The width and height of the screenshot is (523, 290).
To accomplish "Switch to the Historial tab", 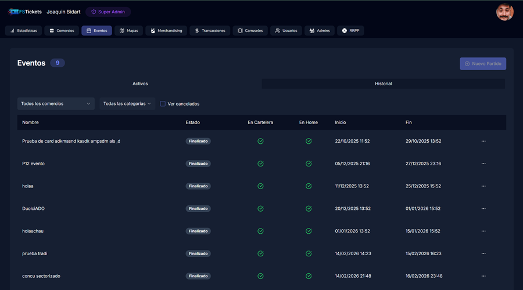I will [x=383, y=84].
